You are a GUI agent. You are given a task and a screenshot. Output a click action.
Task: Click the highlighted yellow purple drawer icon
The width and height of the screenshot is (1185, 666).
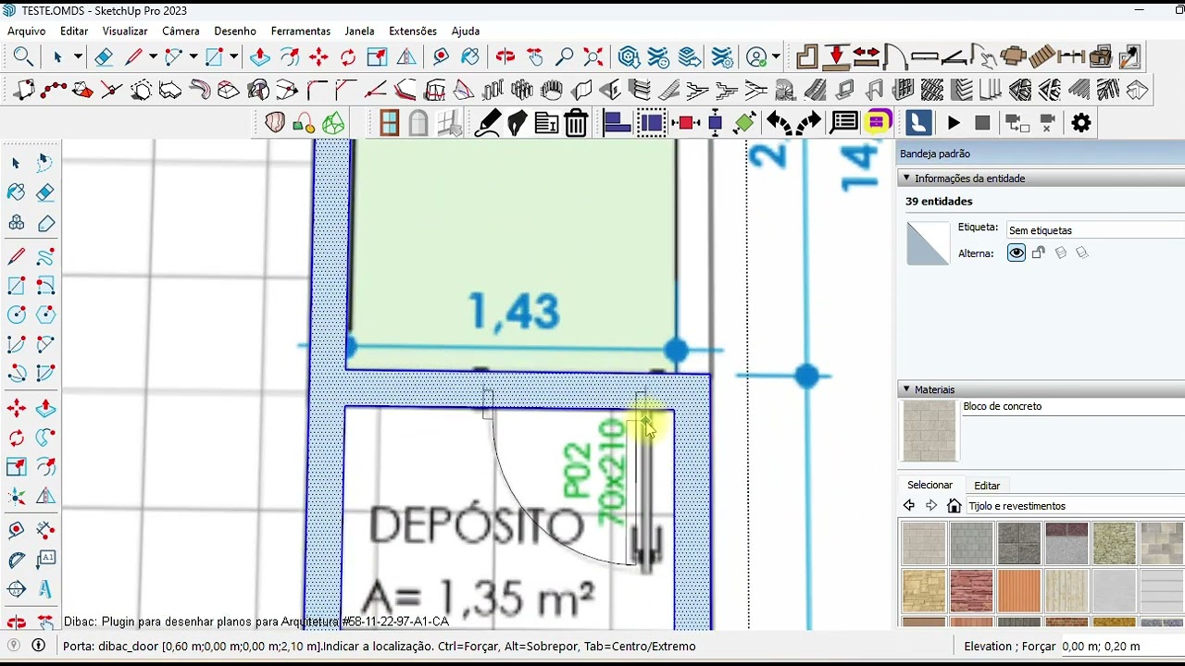[x=878, y=122]
